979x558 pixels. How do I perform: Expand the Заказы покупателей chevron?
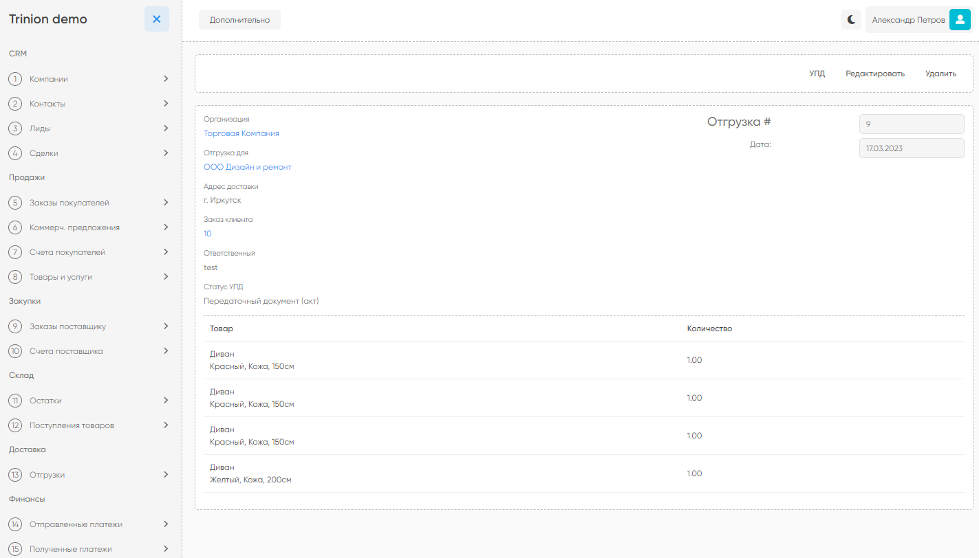pos(166,202)
